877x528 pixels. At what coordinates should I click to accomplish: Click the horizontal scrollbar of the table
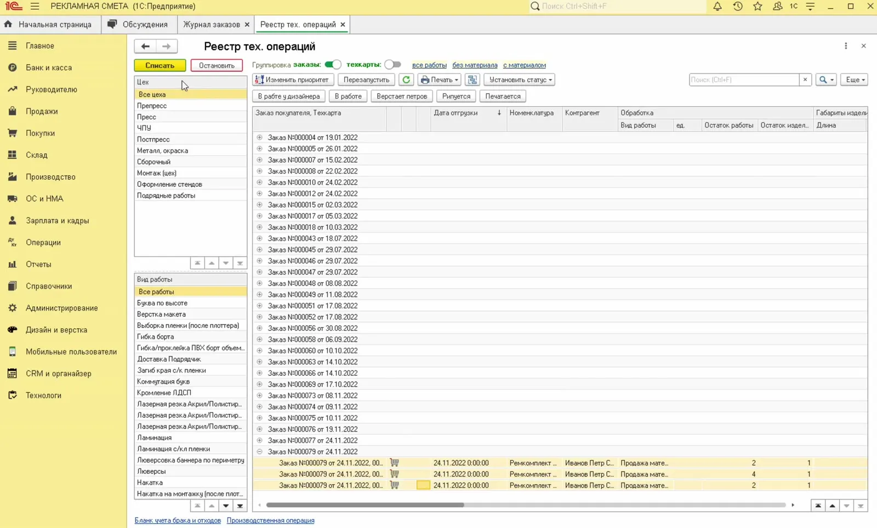click(x=365, y=505)
